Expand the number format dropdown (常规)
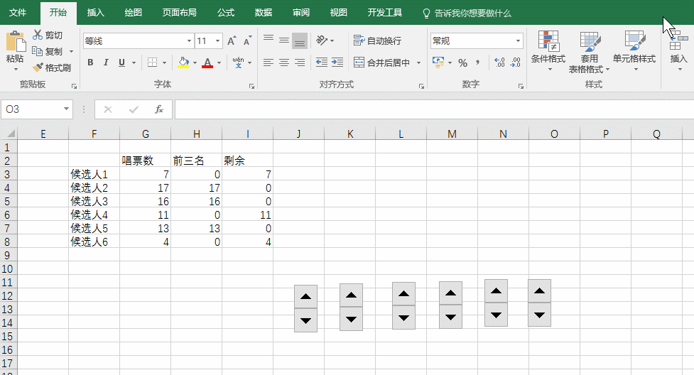694x375 pixels. (x=518, y=41)
